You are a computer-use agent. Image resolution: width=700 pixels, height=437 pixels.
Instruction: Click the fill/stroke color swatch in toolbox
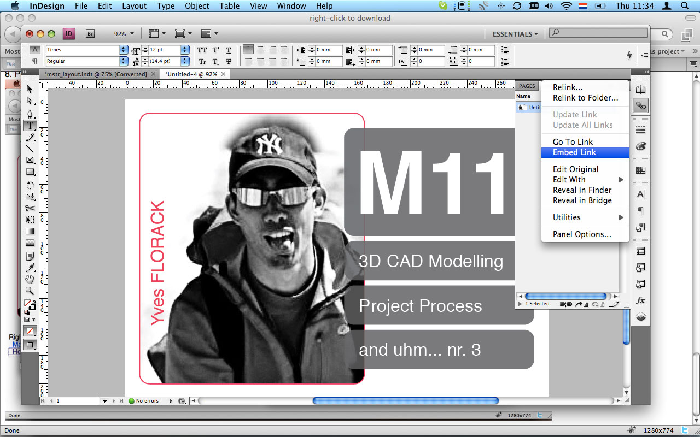pyautogui.click(x=28, y=304)
